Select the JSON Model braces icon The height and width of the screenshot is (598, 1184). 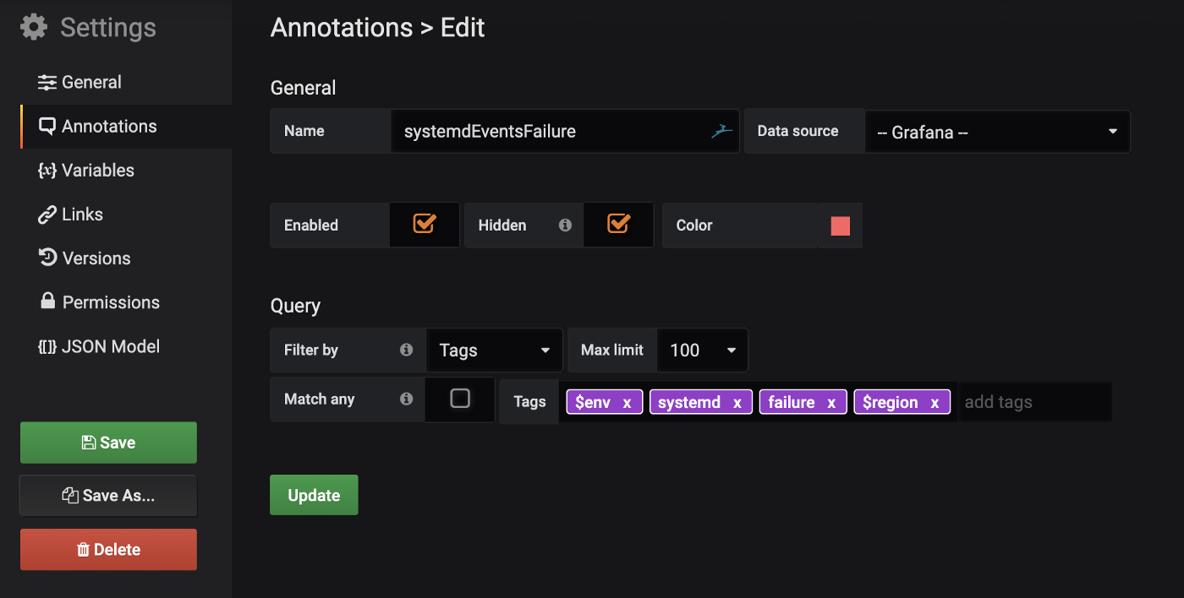tap(47, 345)
